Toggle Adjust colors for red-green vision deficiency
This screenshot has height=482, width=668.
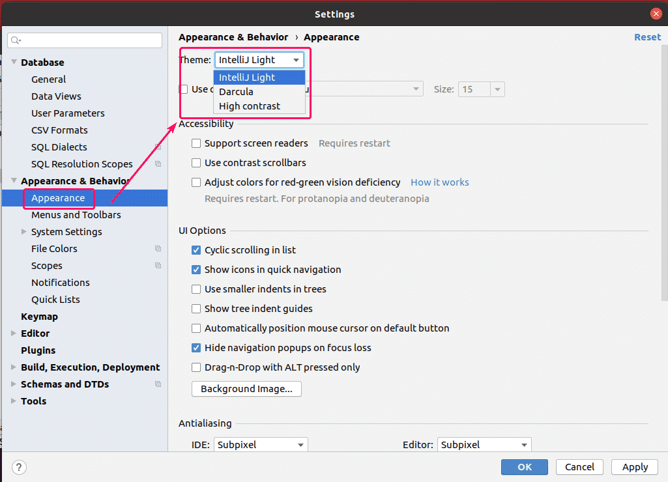click(196, 182)
